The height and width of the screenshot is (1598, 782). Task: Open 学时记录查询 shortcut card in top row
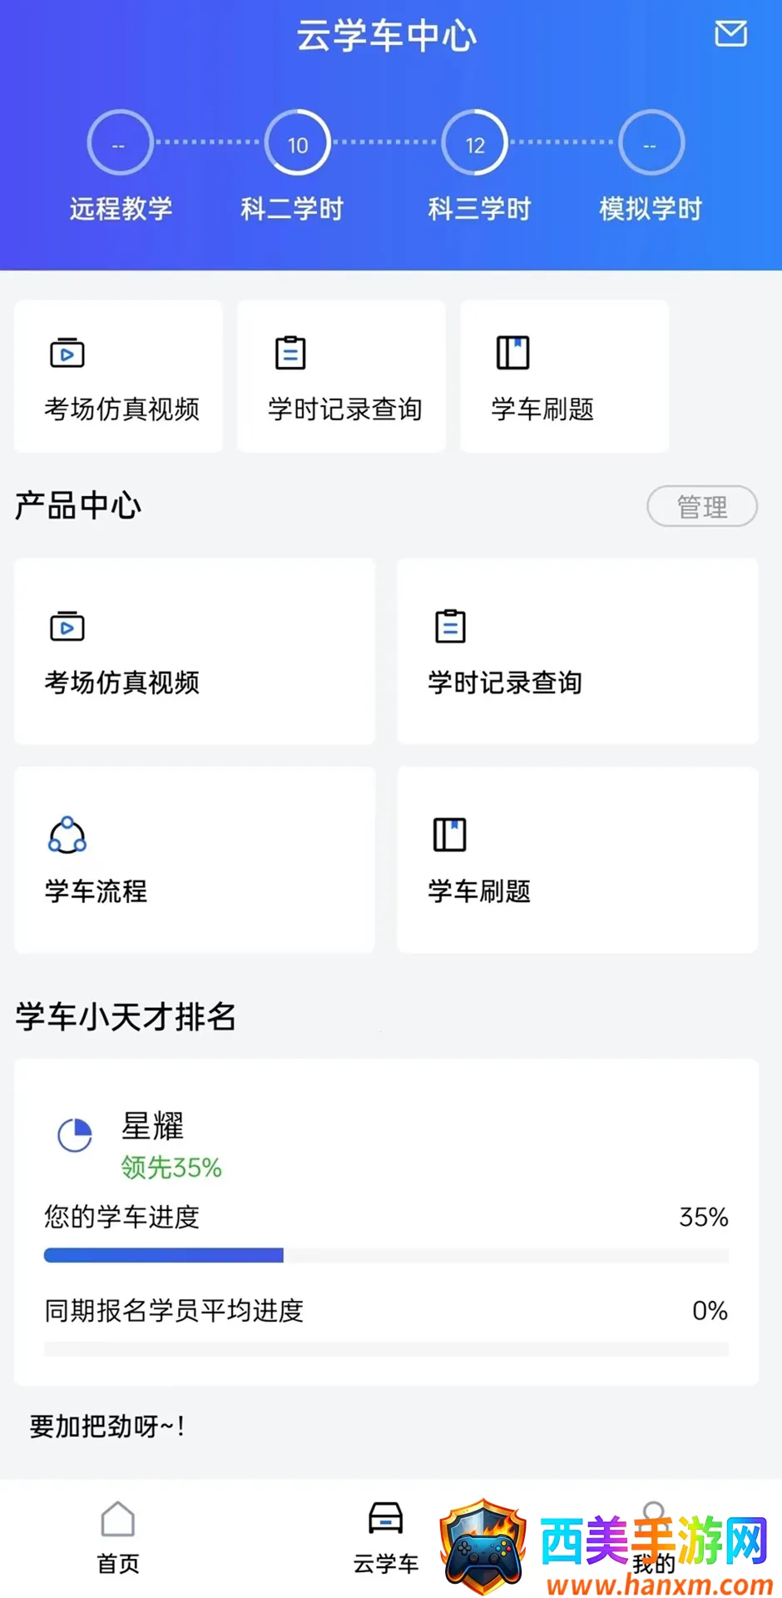[x=341, y=376]
